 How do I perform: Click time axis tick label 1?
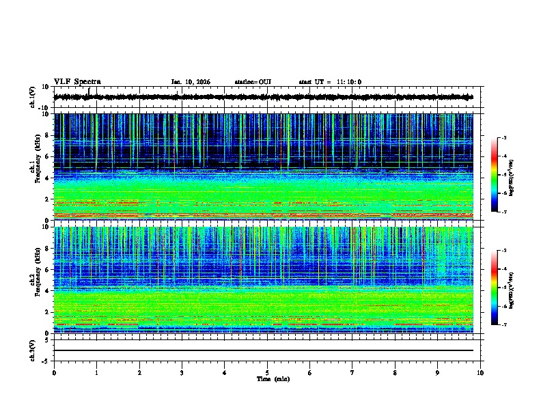(x=96, y=373)
